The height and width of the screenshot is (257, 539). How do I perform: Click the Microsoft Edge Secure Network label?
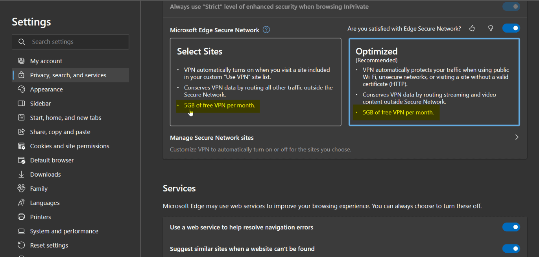point(215,30)
